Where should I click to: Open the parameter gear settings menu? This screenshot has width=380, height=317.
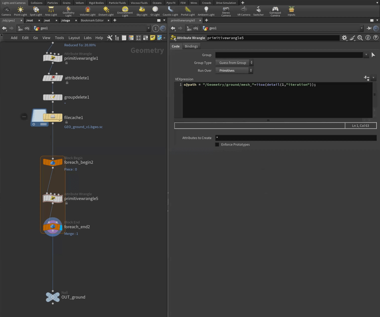point(344,38)
